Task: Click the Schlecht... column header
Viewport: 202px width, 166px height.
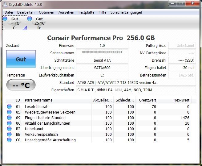Action: [x=125, y=100]
